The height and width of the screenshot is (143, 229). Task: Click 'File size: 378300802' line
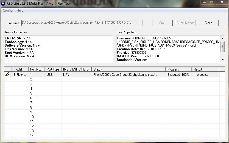[132, 53]
